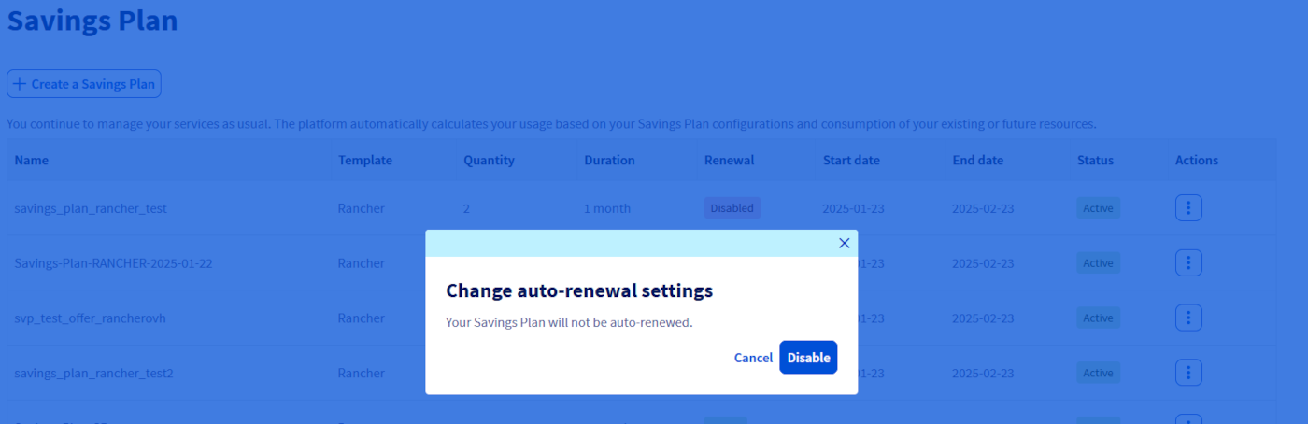The height and width of the screenshot is (424, 1308).
Task: Click the Duration column header
Action: (x=609, y=160)
